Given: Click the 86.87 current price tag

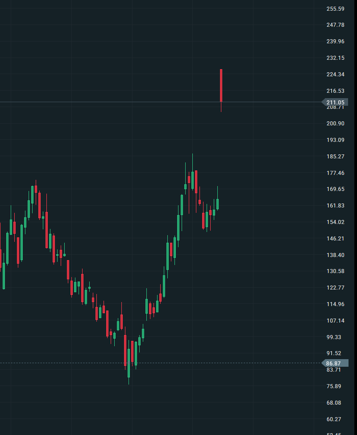Looking at the screenshot, I should [x=334, y=363].
